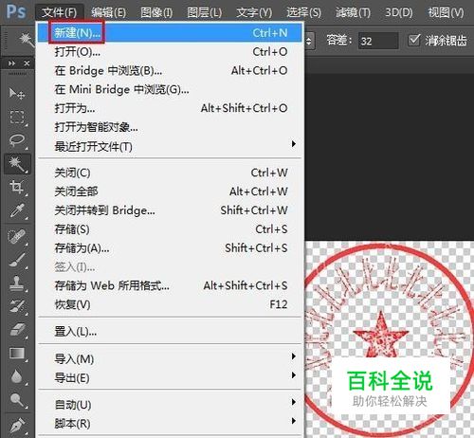Select the Rectangular Marquee tool
Screen dimensions: 474x438
17,117
